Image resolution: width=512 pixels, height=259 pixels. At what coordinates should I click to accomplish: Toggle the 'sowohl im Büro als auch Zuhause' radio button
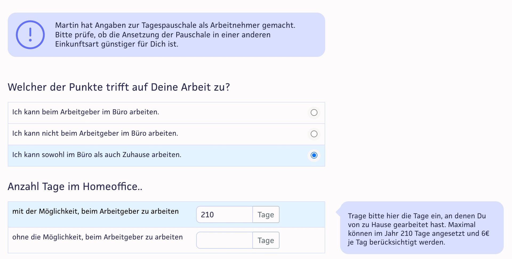(314, 155)
